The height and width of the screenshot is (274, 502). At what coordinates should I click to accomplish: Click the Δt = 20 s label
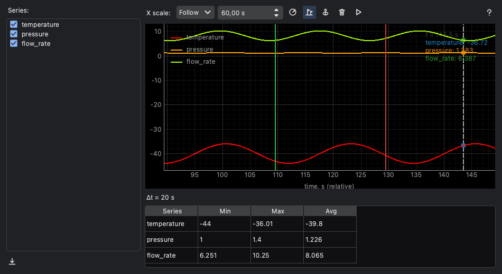pyautogui.click(x=161, y=198)
